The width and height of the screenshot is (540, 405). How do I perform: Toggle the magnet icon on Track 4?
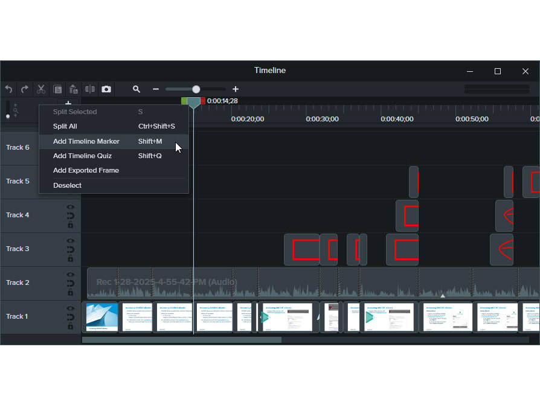70,215
